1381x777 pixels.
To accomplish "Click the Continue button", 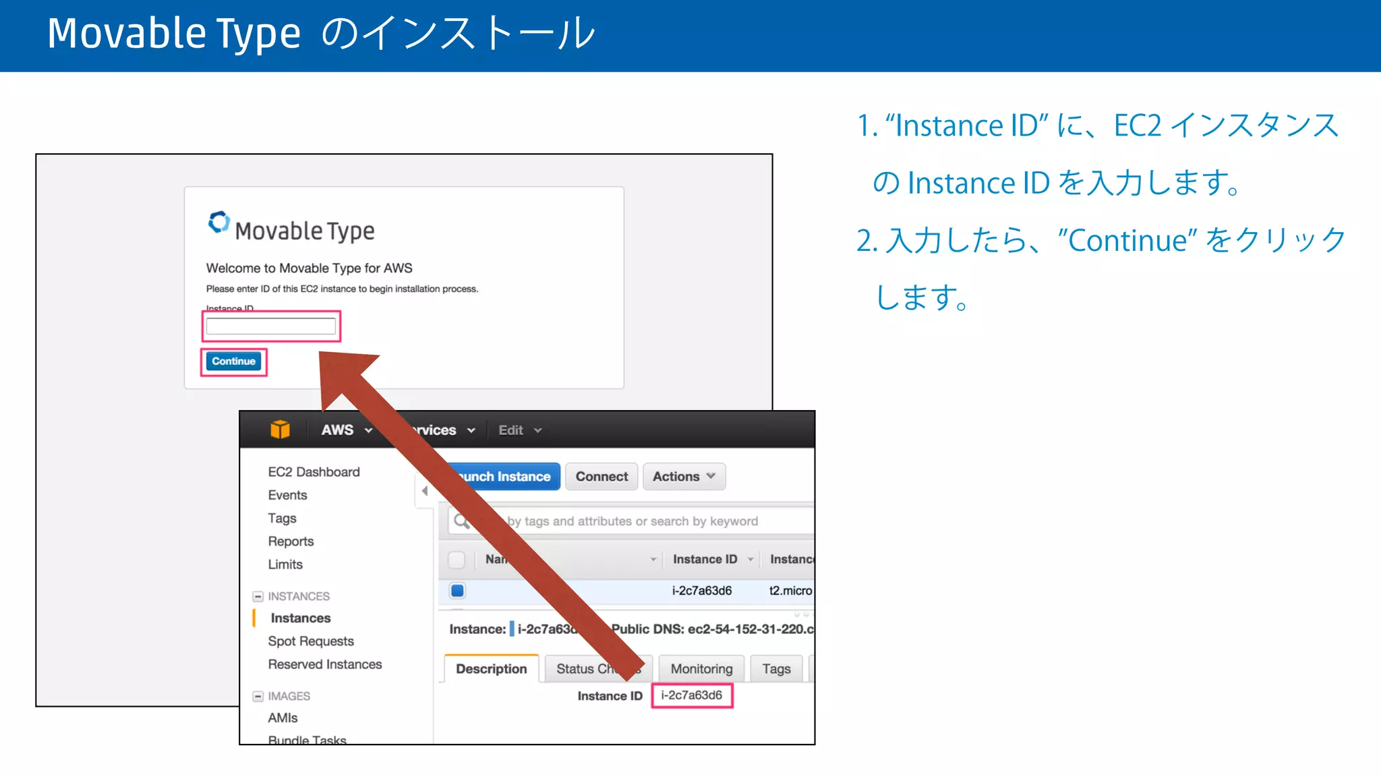I will [x=233, y=362].
